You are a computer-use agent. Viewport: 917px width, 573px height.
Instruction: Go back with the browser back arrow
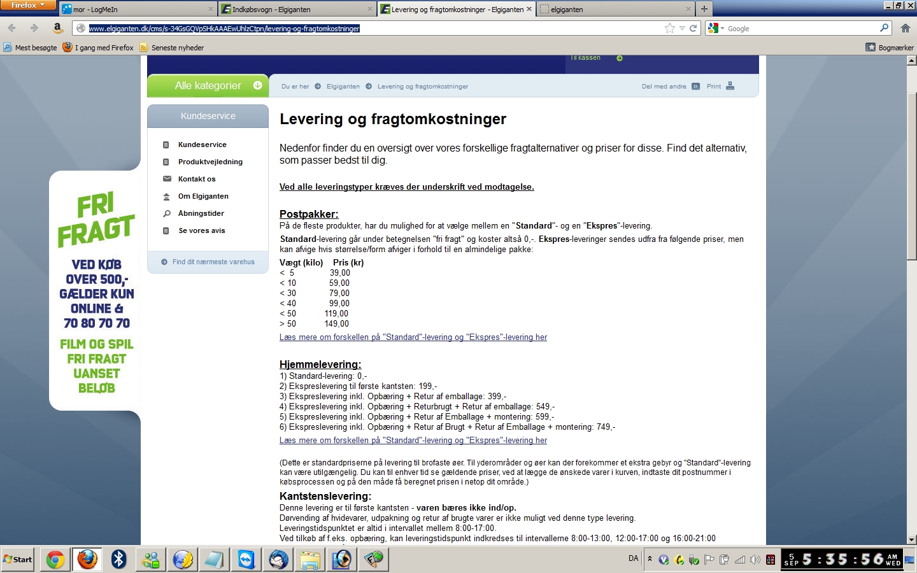pyautogui.click(x=12, y=28)
